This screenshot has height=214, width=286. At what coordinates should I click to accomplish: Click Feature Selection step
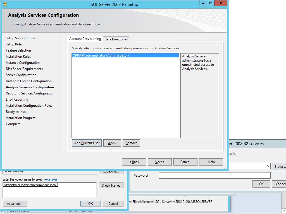(x=18, y=50)
